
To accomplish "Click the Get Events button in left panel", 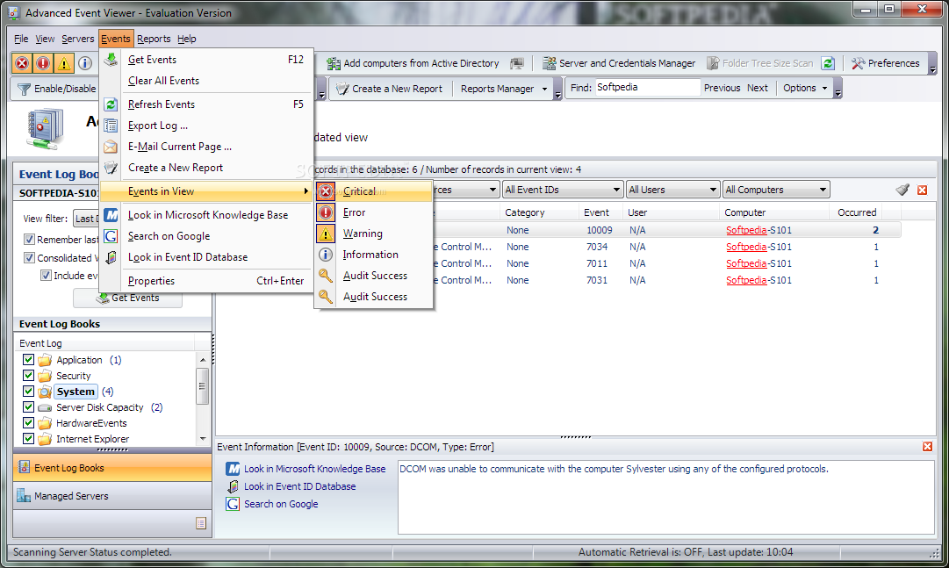I will 127,298.
